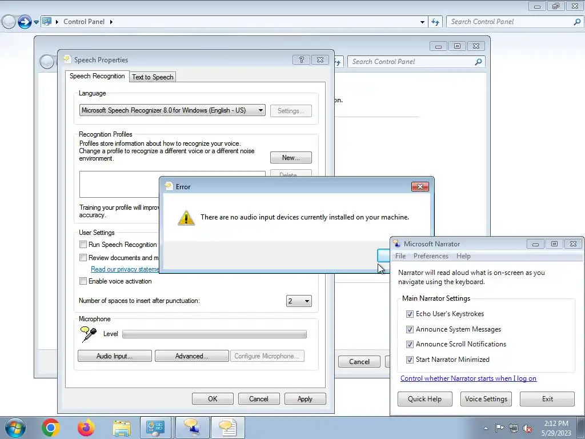This screenshot has width=585, height=439.
Task: Click the taskbar clock showing 2:12 PM
Action: point(556,428)
